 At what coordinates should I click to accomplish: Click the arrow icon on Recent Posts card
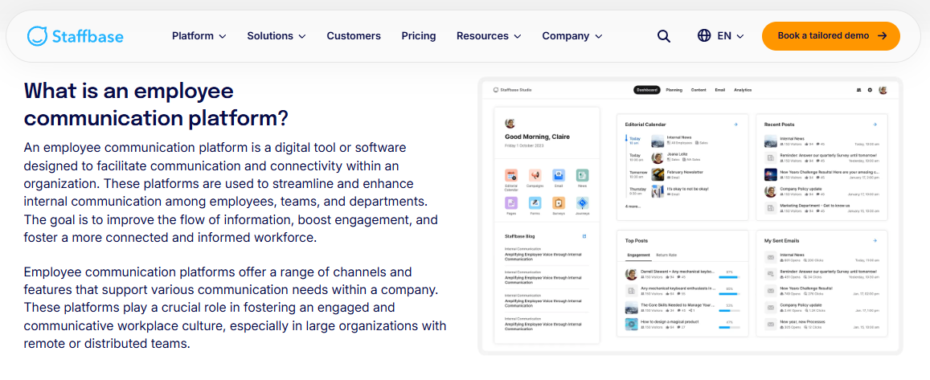[x=875, y=125]
